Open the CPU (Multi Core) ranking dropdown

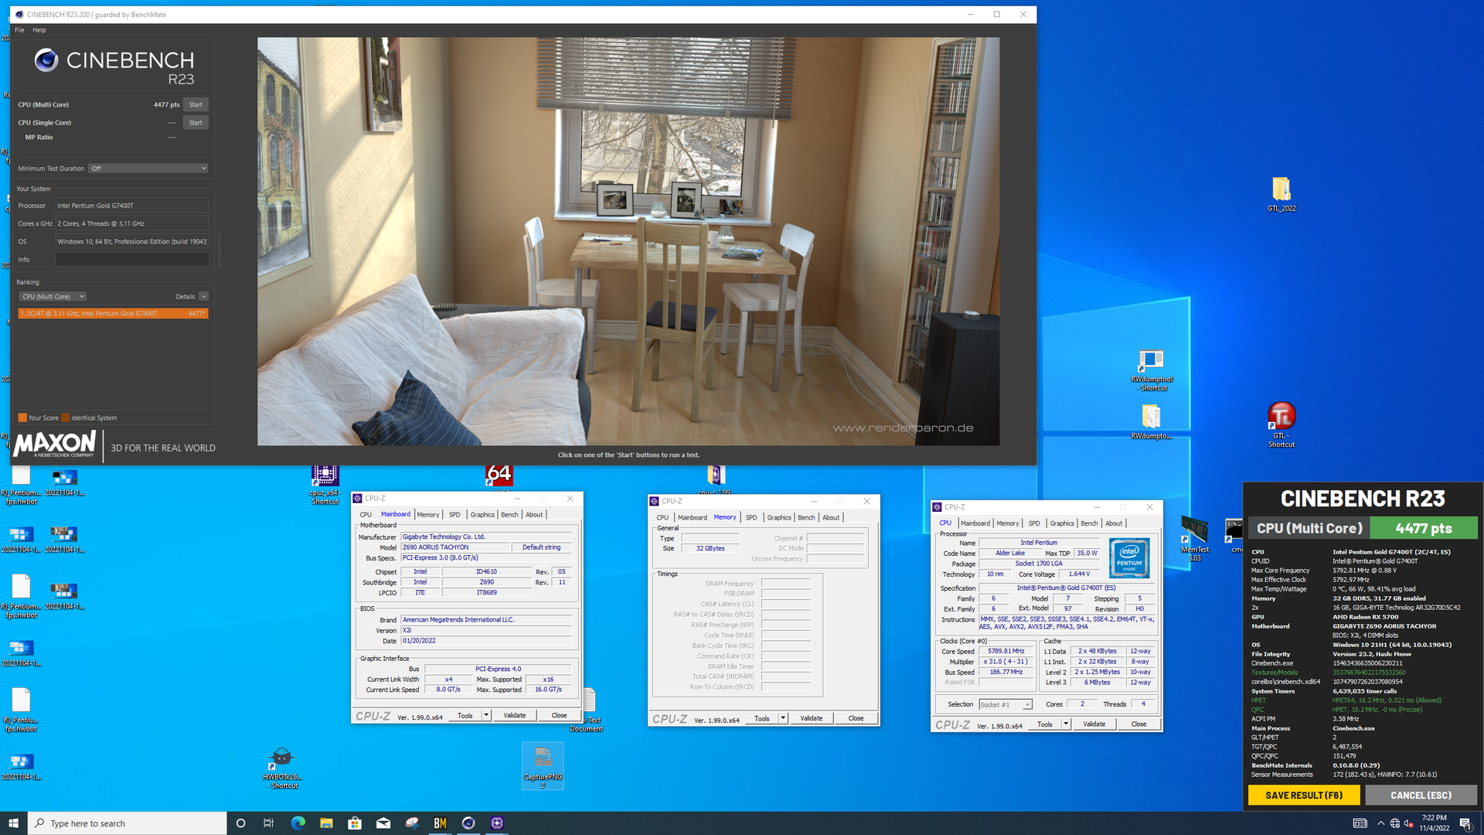click(x=53, y=296)
